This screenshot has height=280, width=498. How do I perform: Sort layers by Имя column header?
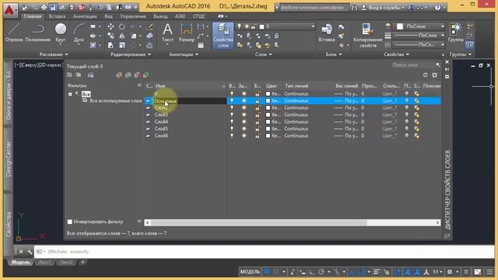[x=190, y=86]
